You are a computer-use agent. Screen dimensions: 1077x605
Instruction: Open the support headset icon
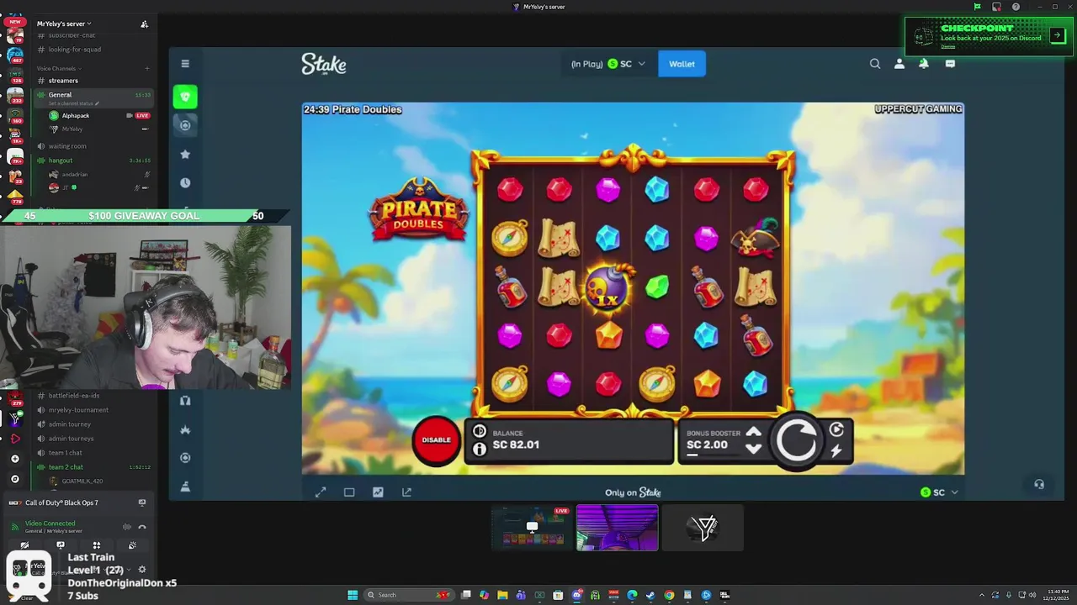point(1039,484)
